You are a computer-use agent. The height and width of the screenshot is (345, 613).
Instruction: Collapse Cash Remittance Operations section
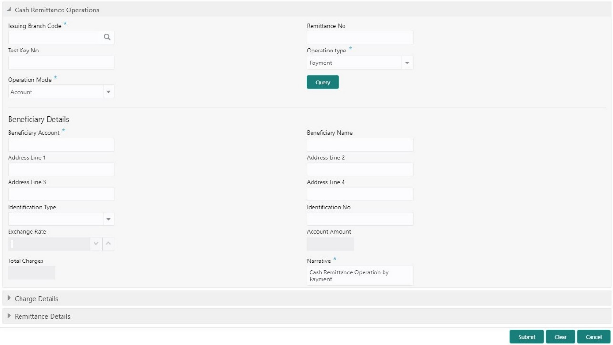coord(9,10)
